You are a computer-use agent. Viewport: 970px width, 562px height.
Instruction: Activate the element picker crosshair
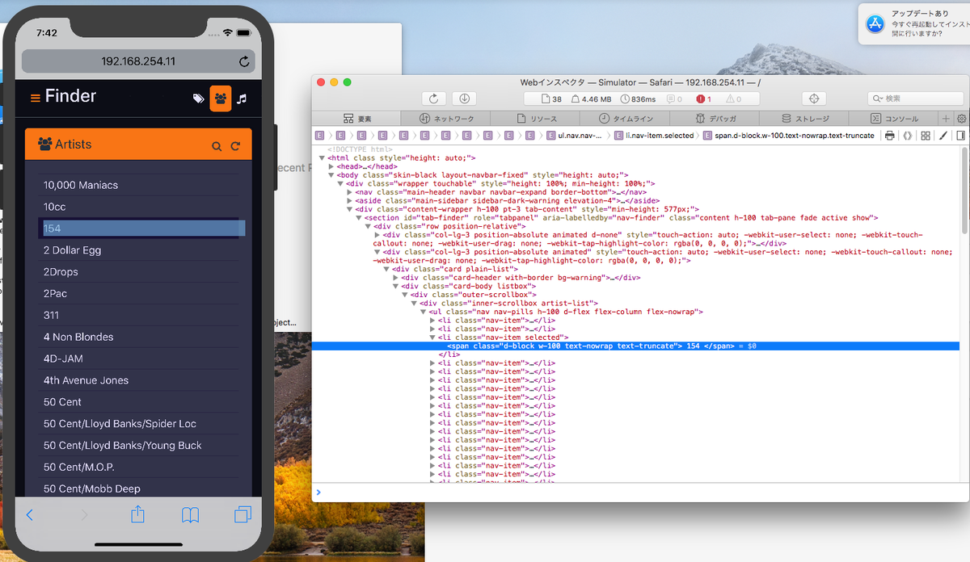pyautogui.click(x=814, y=99)
